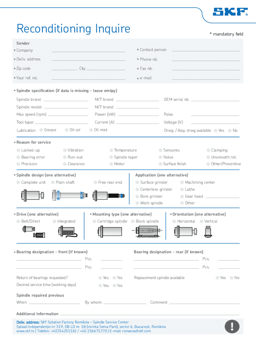The height and width of the screenshot is (341, 256).
Task: Click the integrated drive motor illustration
Action: point(68,232)
